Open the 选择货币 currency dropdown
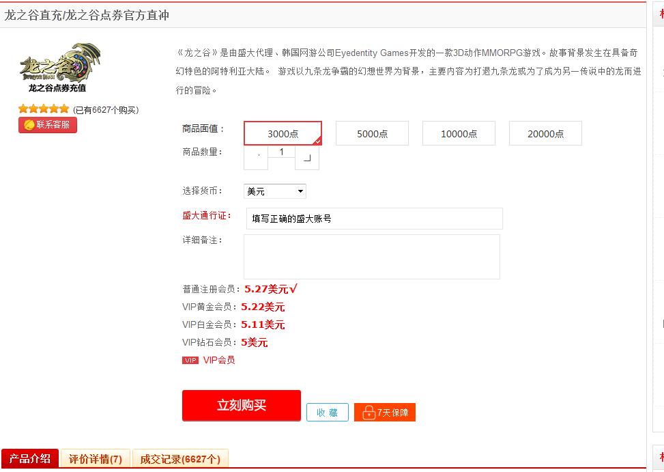664x472 pixels. [x=275, y=191]
